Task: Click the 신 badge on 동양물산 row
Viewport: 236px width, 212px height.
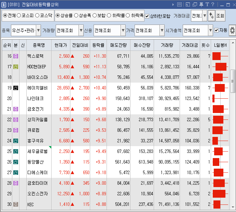Action: (x=16, y=162)
